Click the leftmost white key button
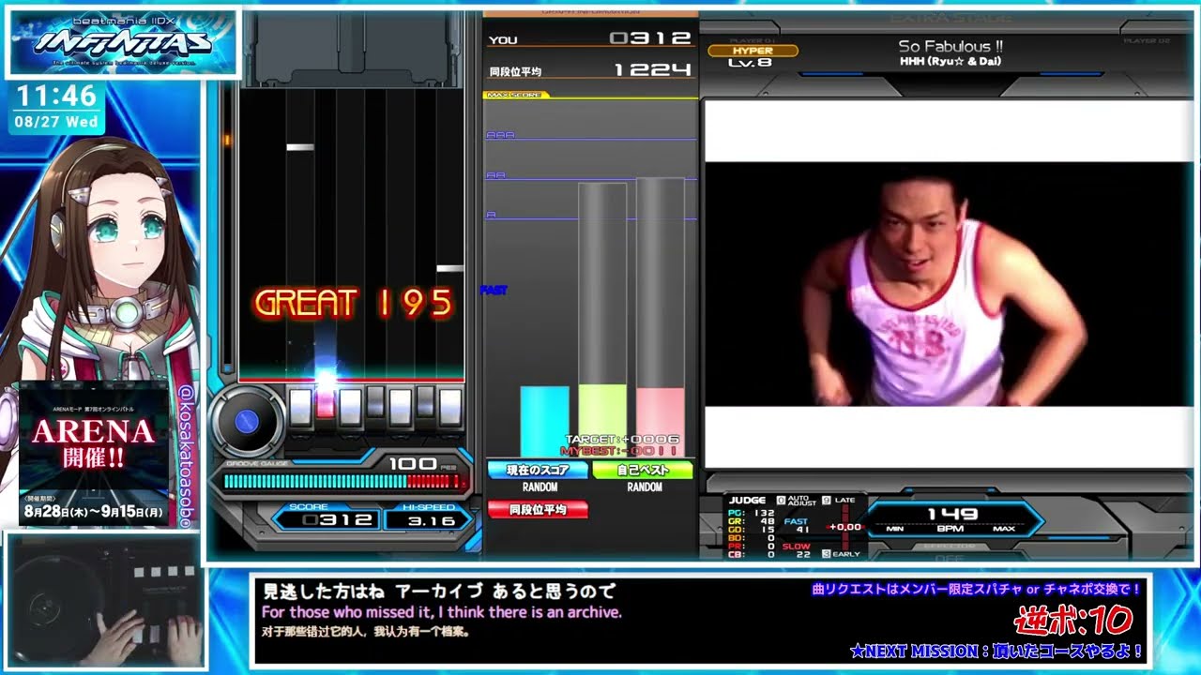1201x675 pixels. point(300,407)
